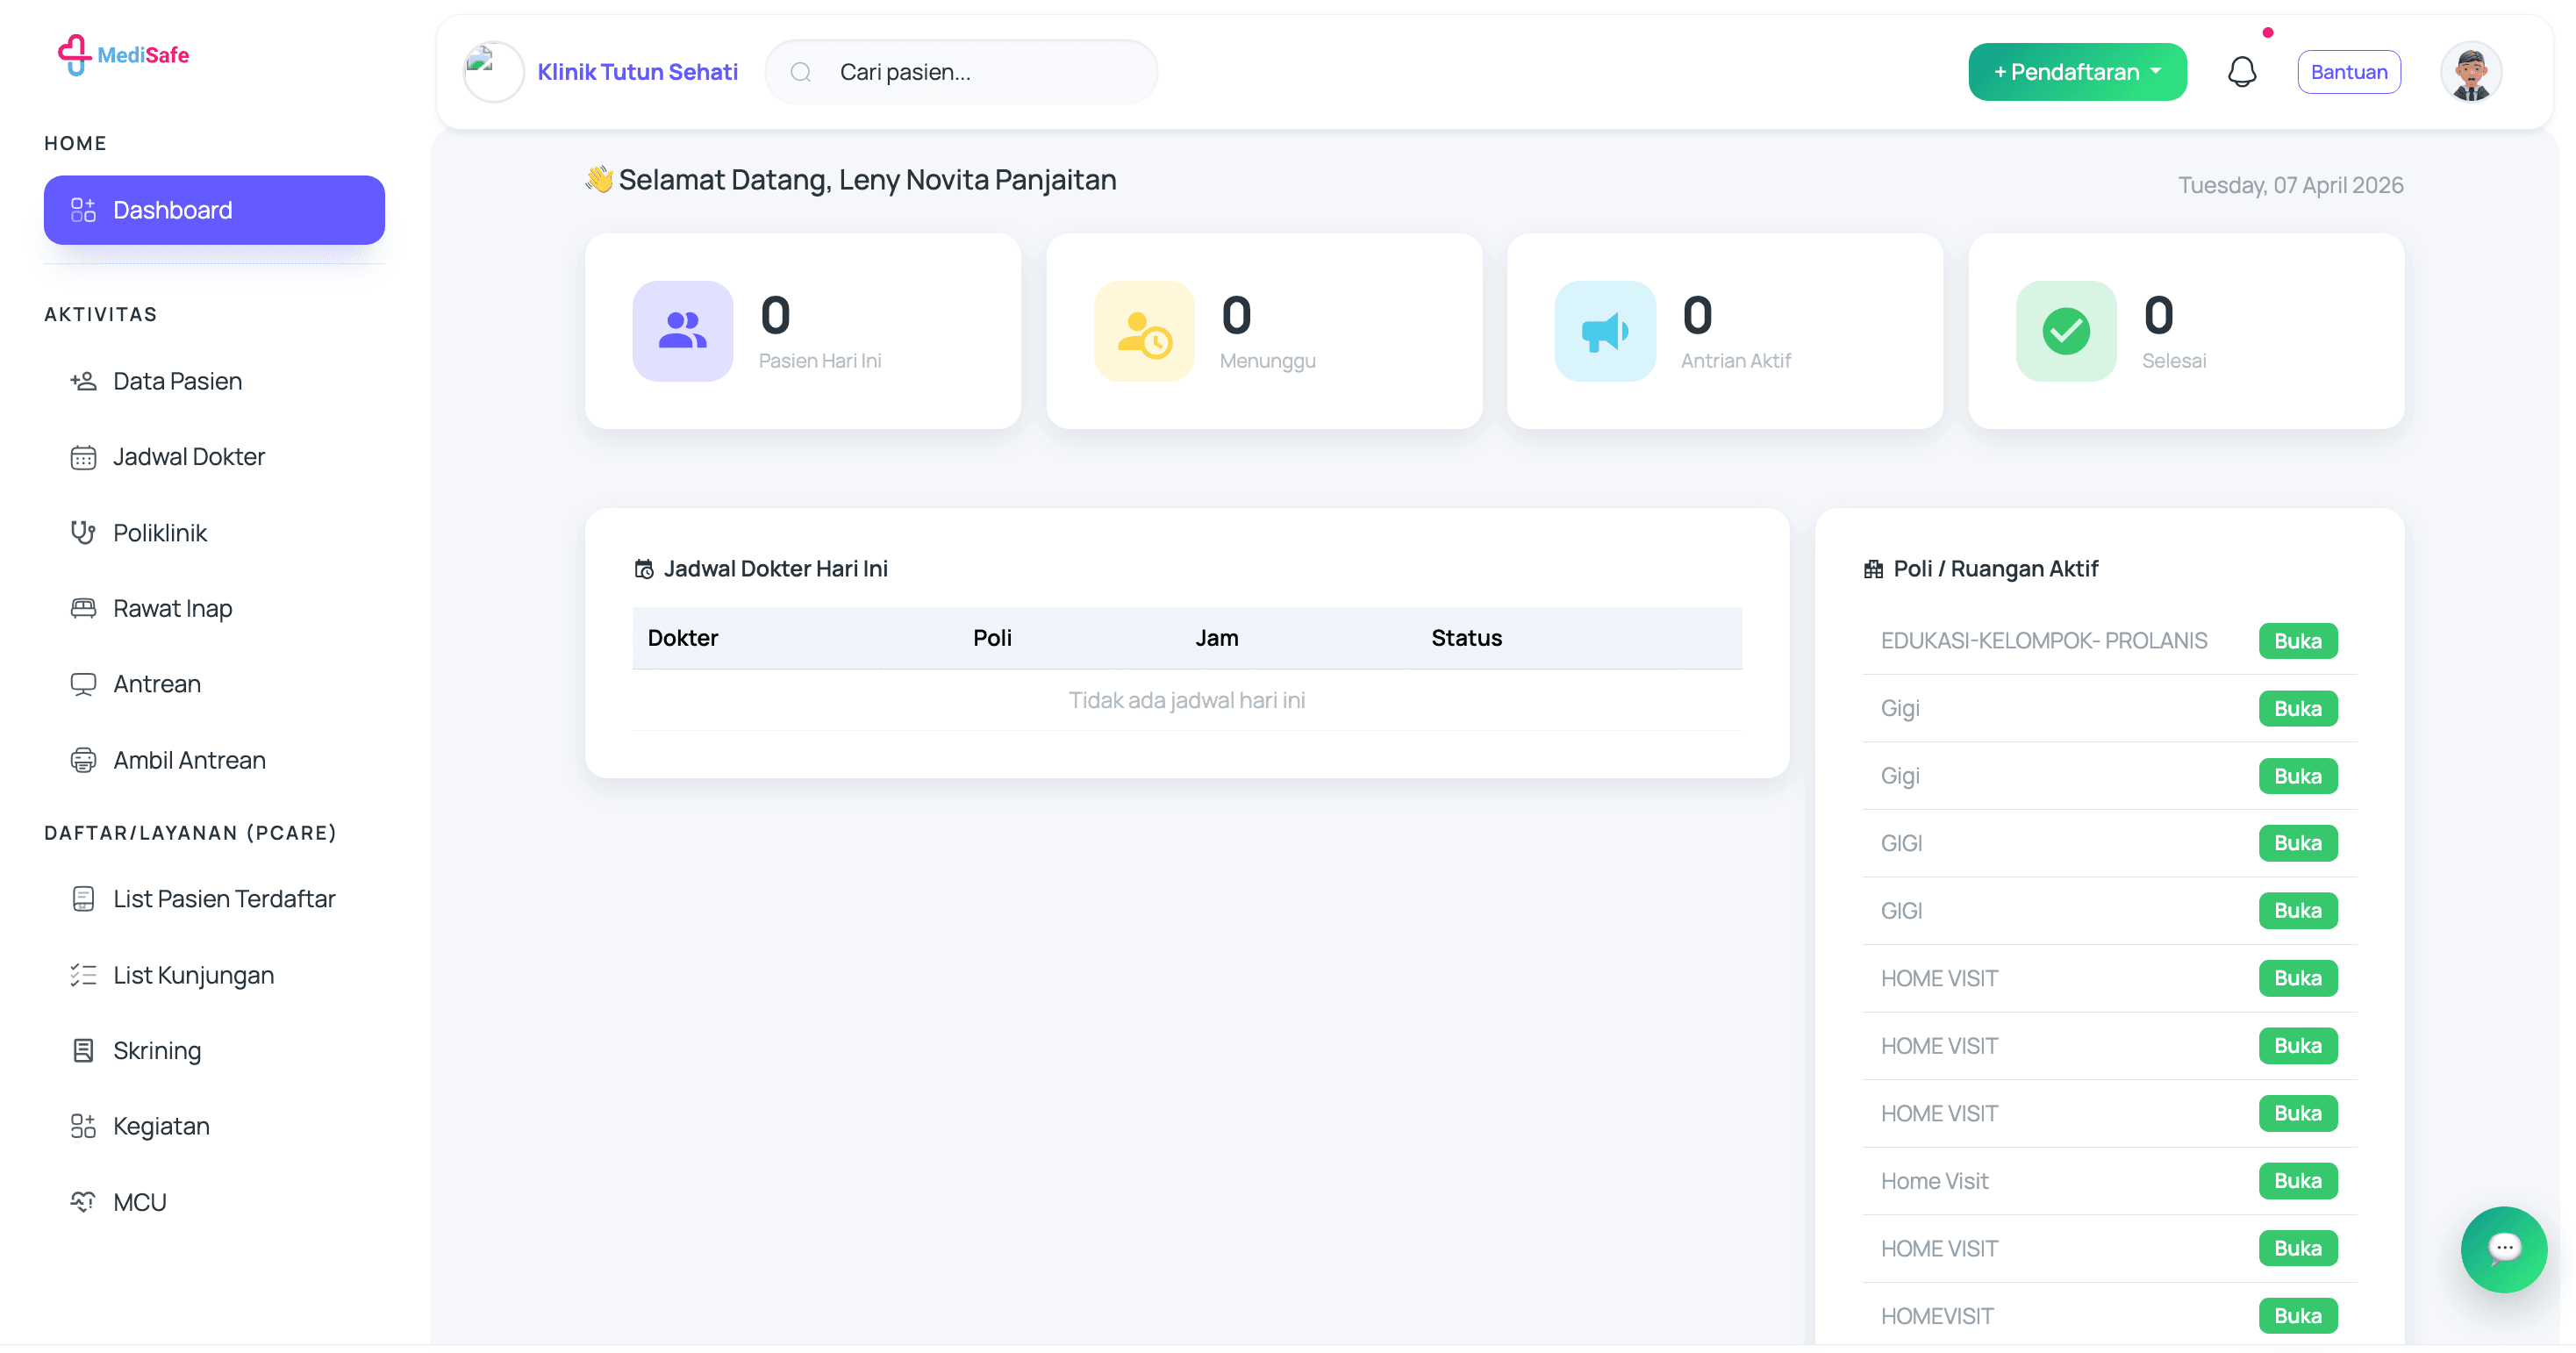
Task: Open Ambil Antrean in sidebar
Action: point(189,760)
